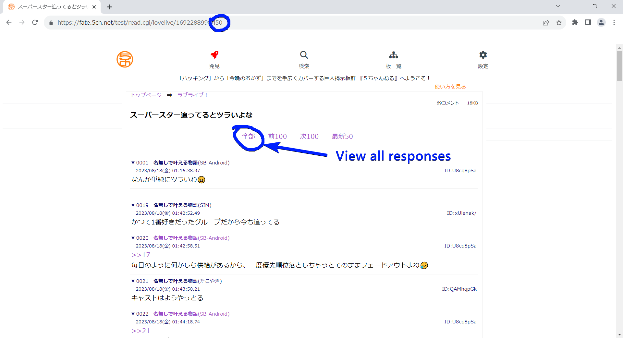Click the 5ch logo above the thread
The image size is (623, 338).
125,59
